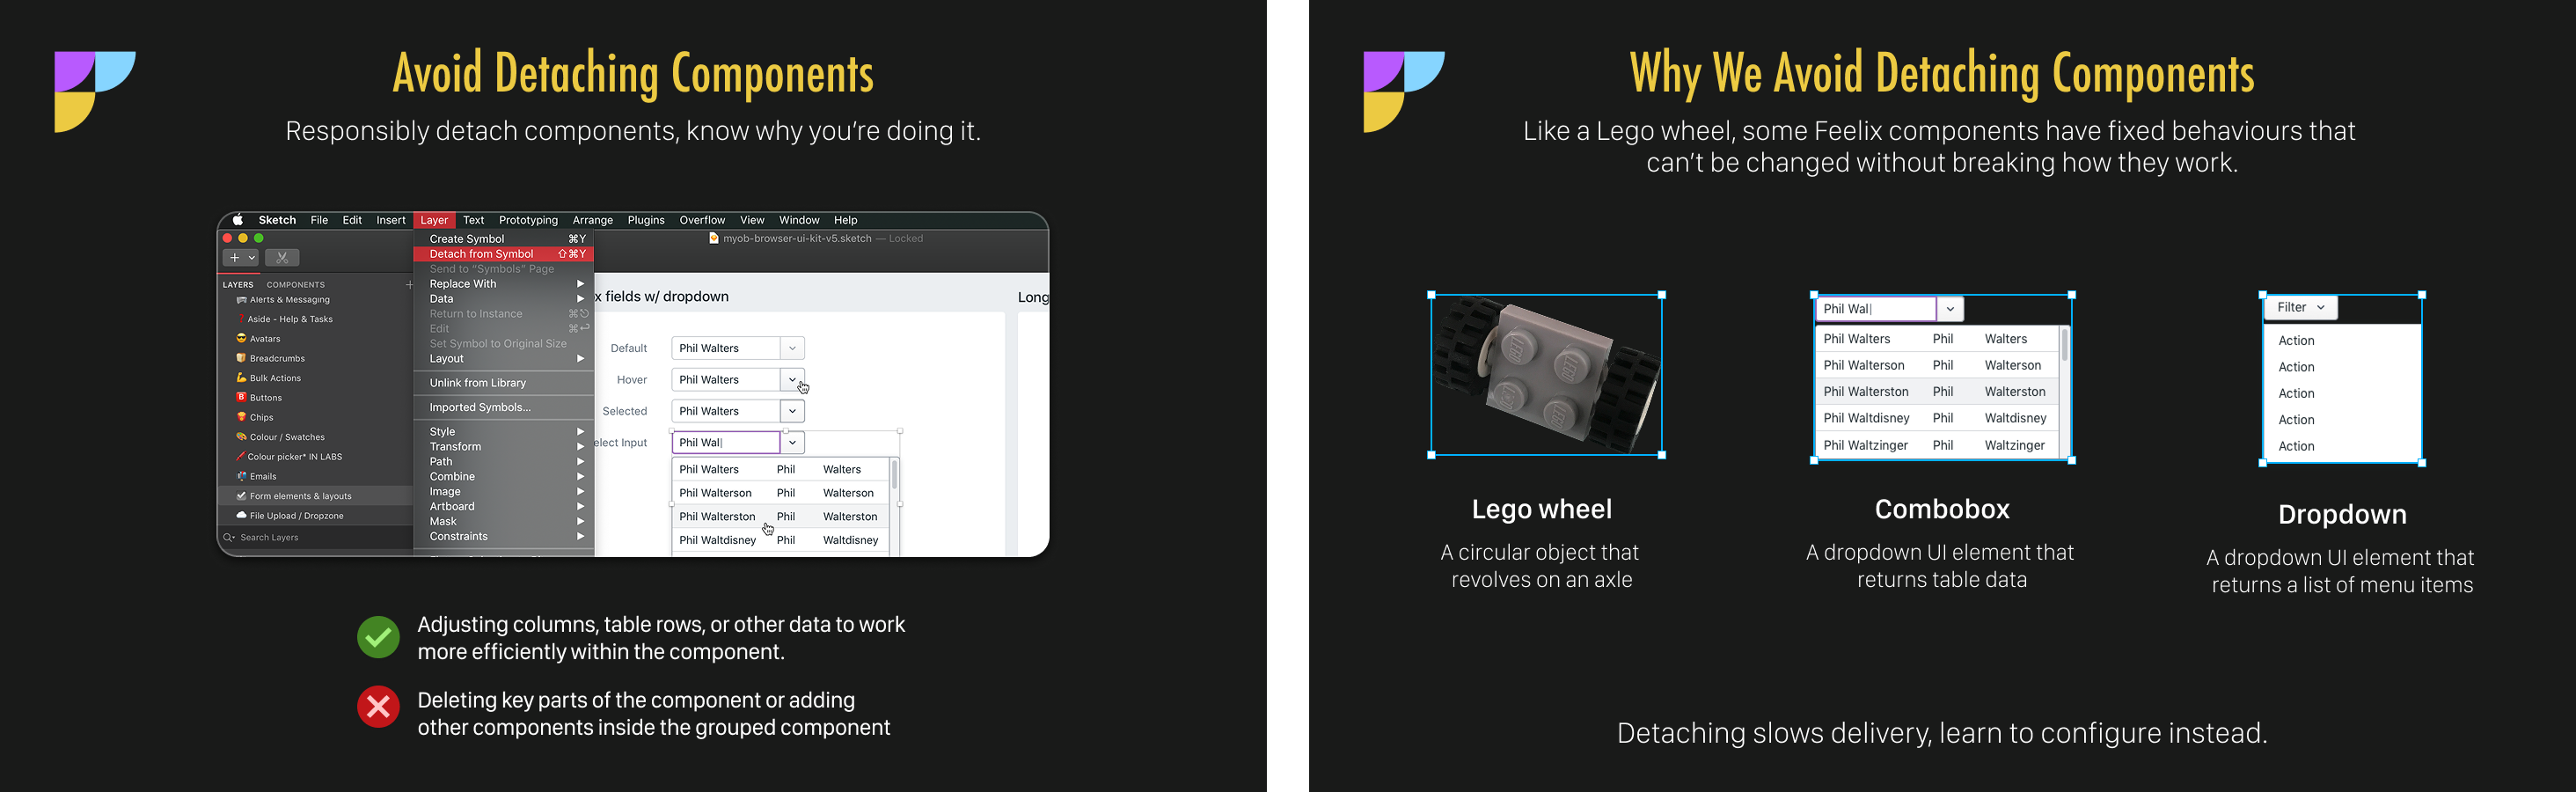This screenshot has width=2576, height=792.
Task: Click the insert plus toolbar button
Action: pyautogui.click(x=240, y=258)
